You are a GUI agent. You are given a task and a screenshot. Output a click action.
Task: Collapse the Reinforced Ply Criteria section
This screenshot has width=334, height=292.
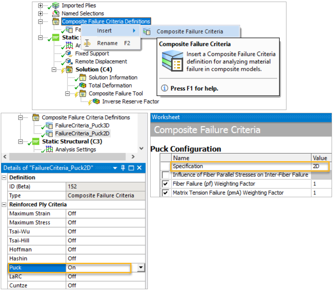click(x=4, y=205)
